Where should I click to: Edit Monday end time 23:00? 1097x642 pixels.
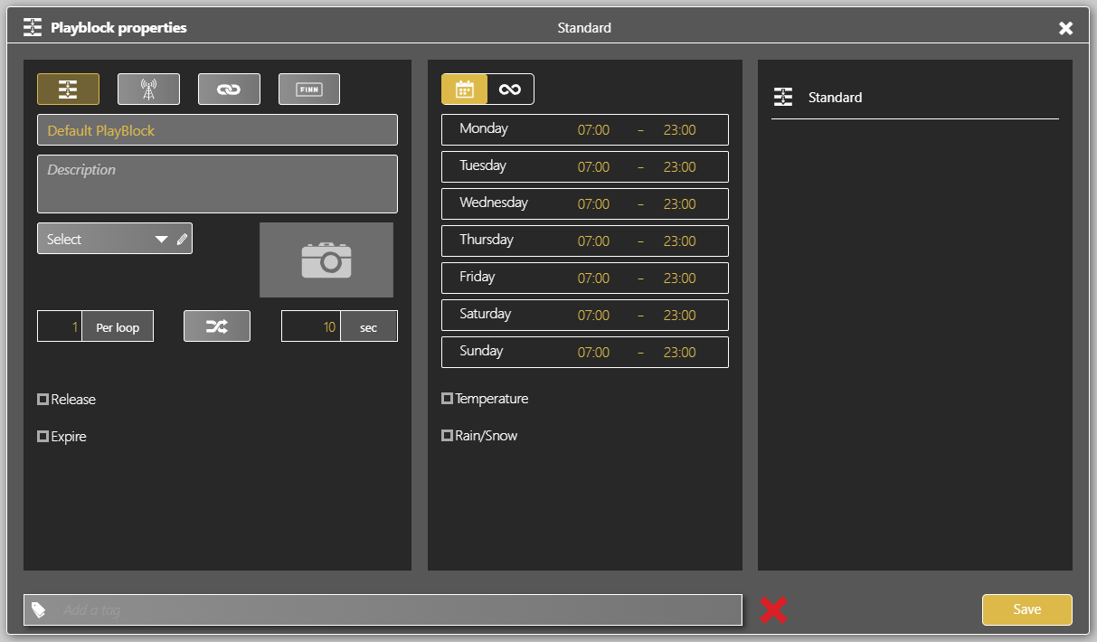coord(679,130)
